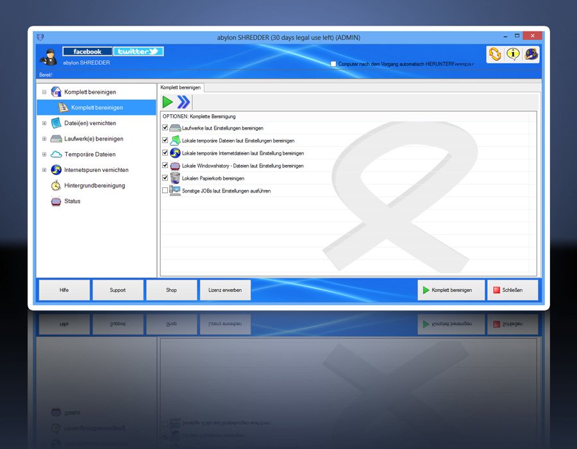
Task: Click the green play start icon in toolbar
Action: click(x=167, y=102)
